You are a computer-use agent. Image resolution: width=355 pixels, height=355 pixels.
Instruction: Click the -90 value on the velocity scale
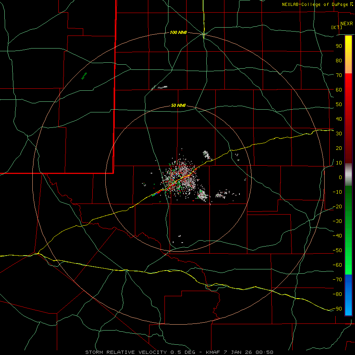coord(337,309)
